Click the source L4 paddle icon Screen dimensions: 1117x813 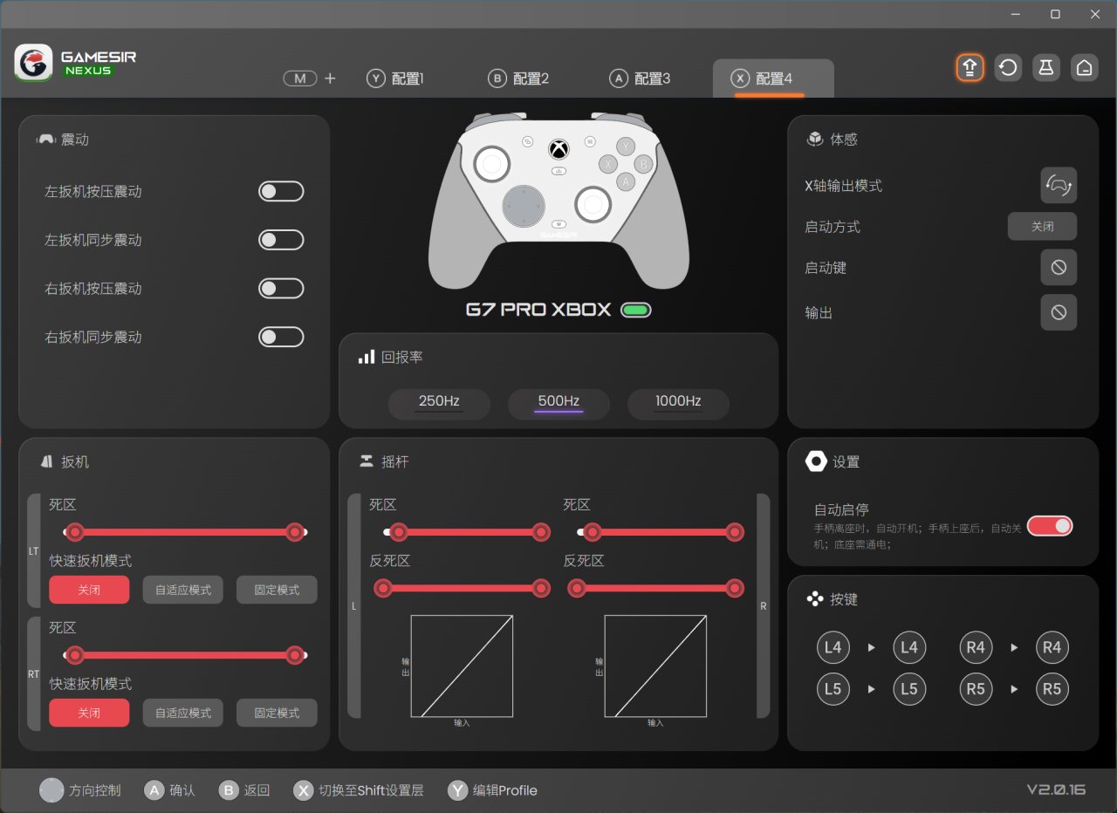click(833, 647)
